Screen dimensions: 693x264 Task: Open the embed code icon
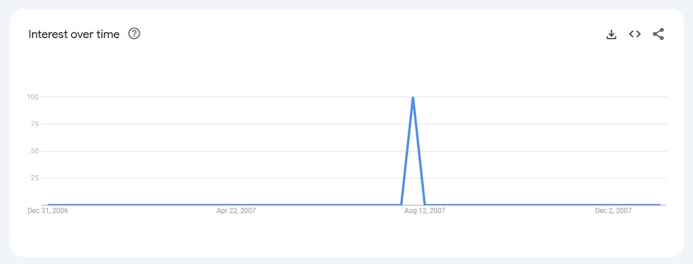click(635, 35)
